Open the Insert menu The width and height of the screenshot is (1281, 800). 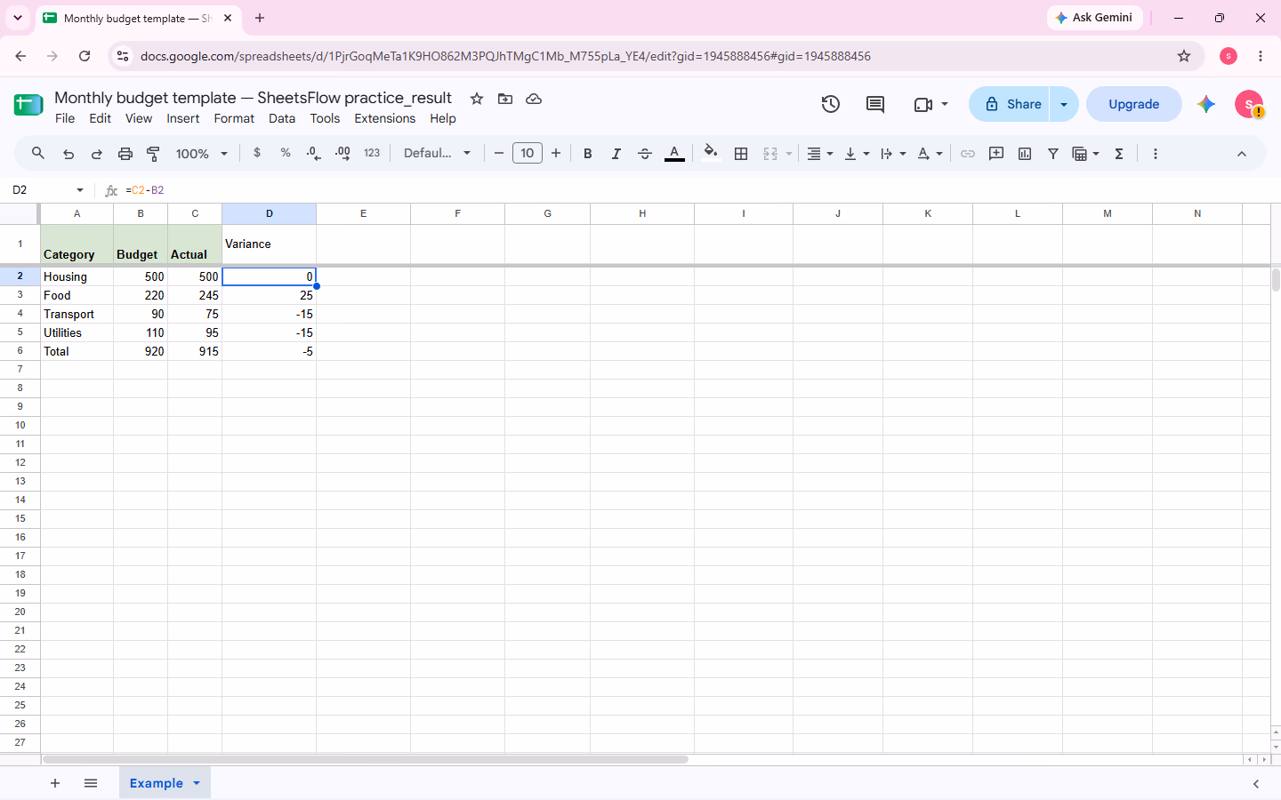point(183,118)
